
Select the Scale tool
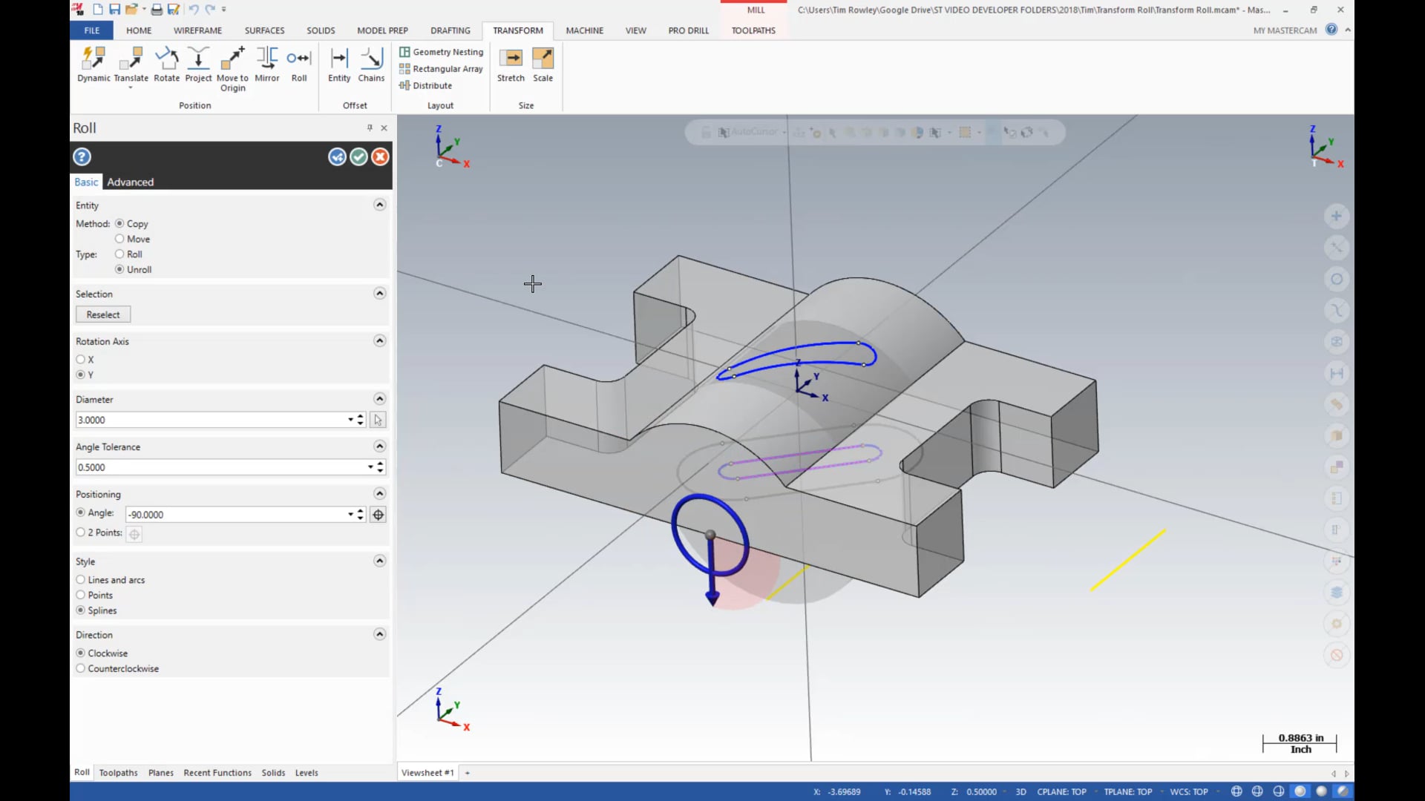tap(543, 65)
